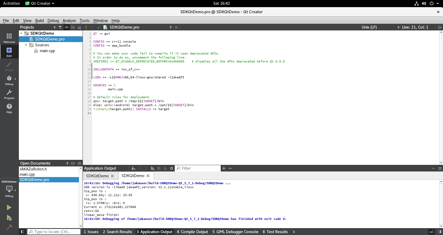The image size is (443, 235).
Task: Open Help mode in the sidebar
Action: click(9, 108)
